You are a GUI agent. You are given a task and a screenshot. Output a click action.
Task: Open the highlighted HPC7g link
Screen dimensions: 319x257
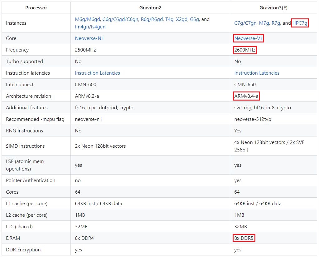click(300, 23)
